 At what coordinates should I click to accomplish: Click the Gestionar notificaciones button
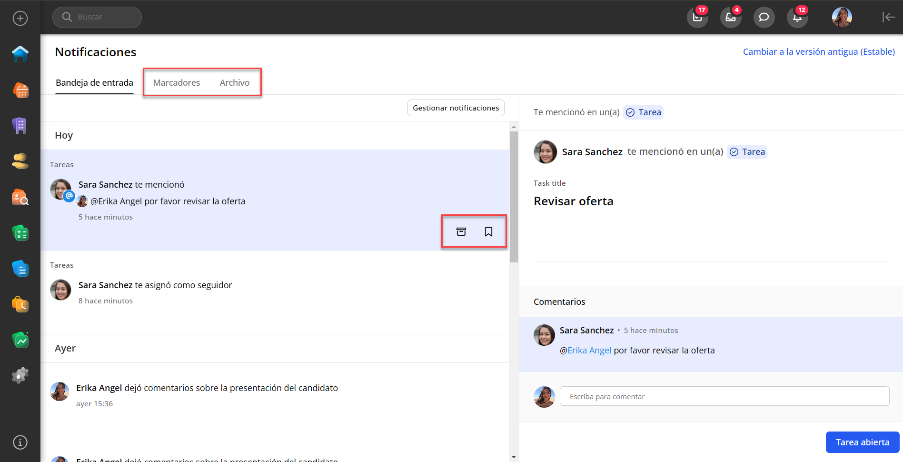(456, 108)
